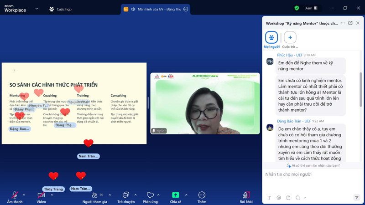Start a new chat with the plus button
This screenshot has height=205, width=365.
pos(290,37)
